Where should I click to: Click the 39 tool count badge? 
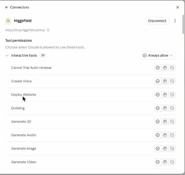coord(43,55)
